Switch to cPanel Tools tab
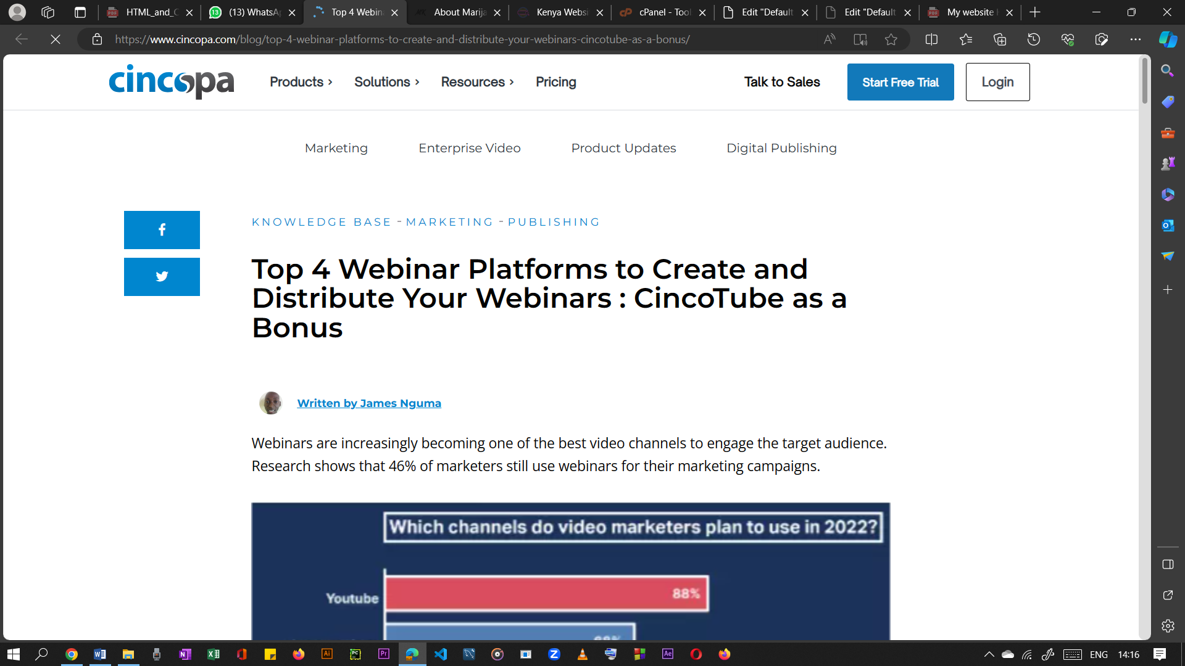Image resolution: width=1185 pixels, height=666 pixels. pyautogui.click(x=663, y=12)
